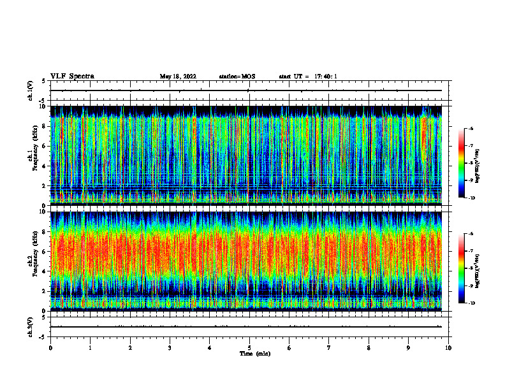
Task: Click time axis tick label "6"
Action: (x=289, y=348)
